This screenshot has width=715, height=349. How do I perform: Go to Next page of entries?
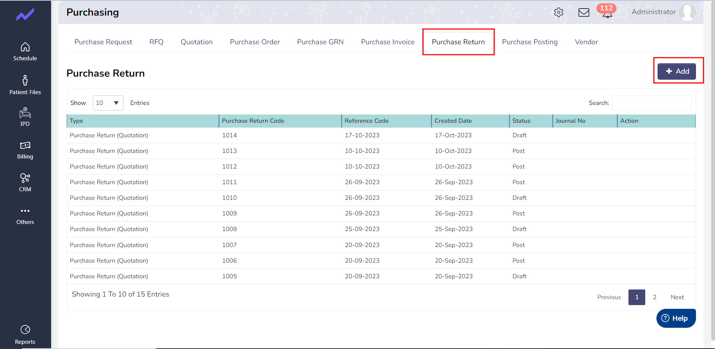(677, 297)
